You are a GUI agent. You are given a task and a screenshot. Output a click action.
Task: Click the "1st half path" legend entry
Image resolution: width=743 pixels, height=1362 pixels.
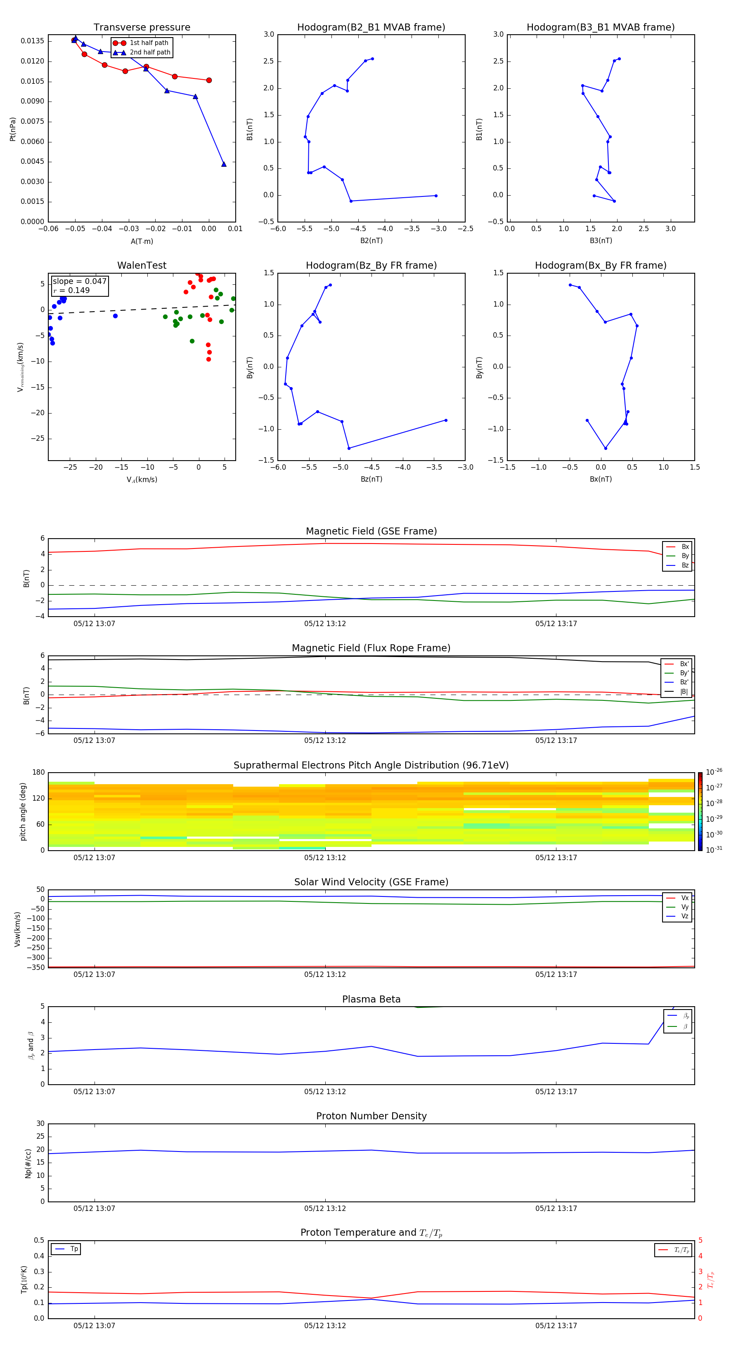coord(141,43)
